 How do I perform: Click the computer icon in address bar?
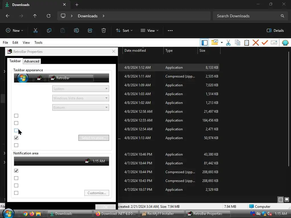pos(63,16)
